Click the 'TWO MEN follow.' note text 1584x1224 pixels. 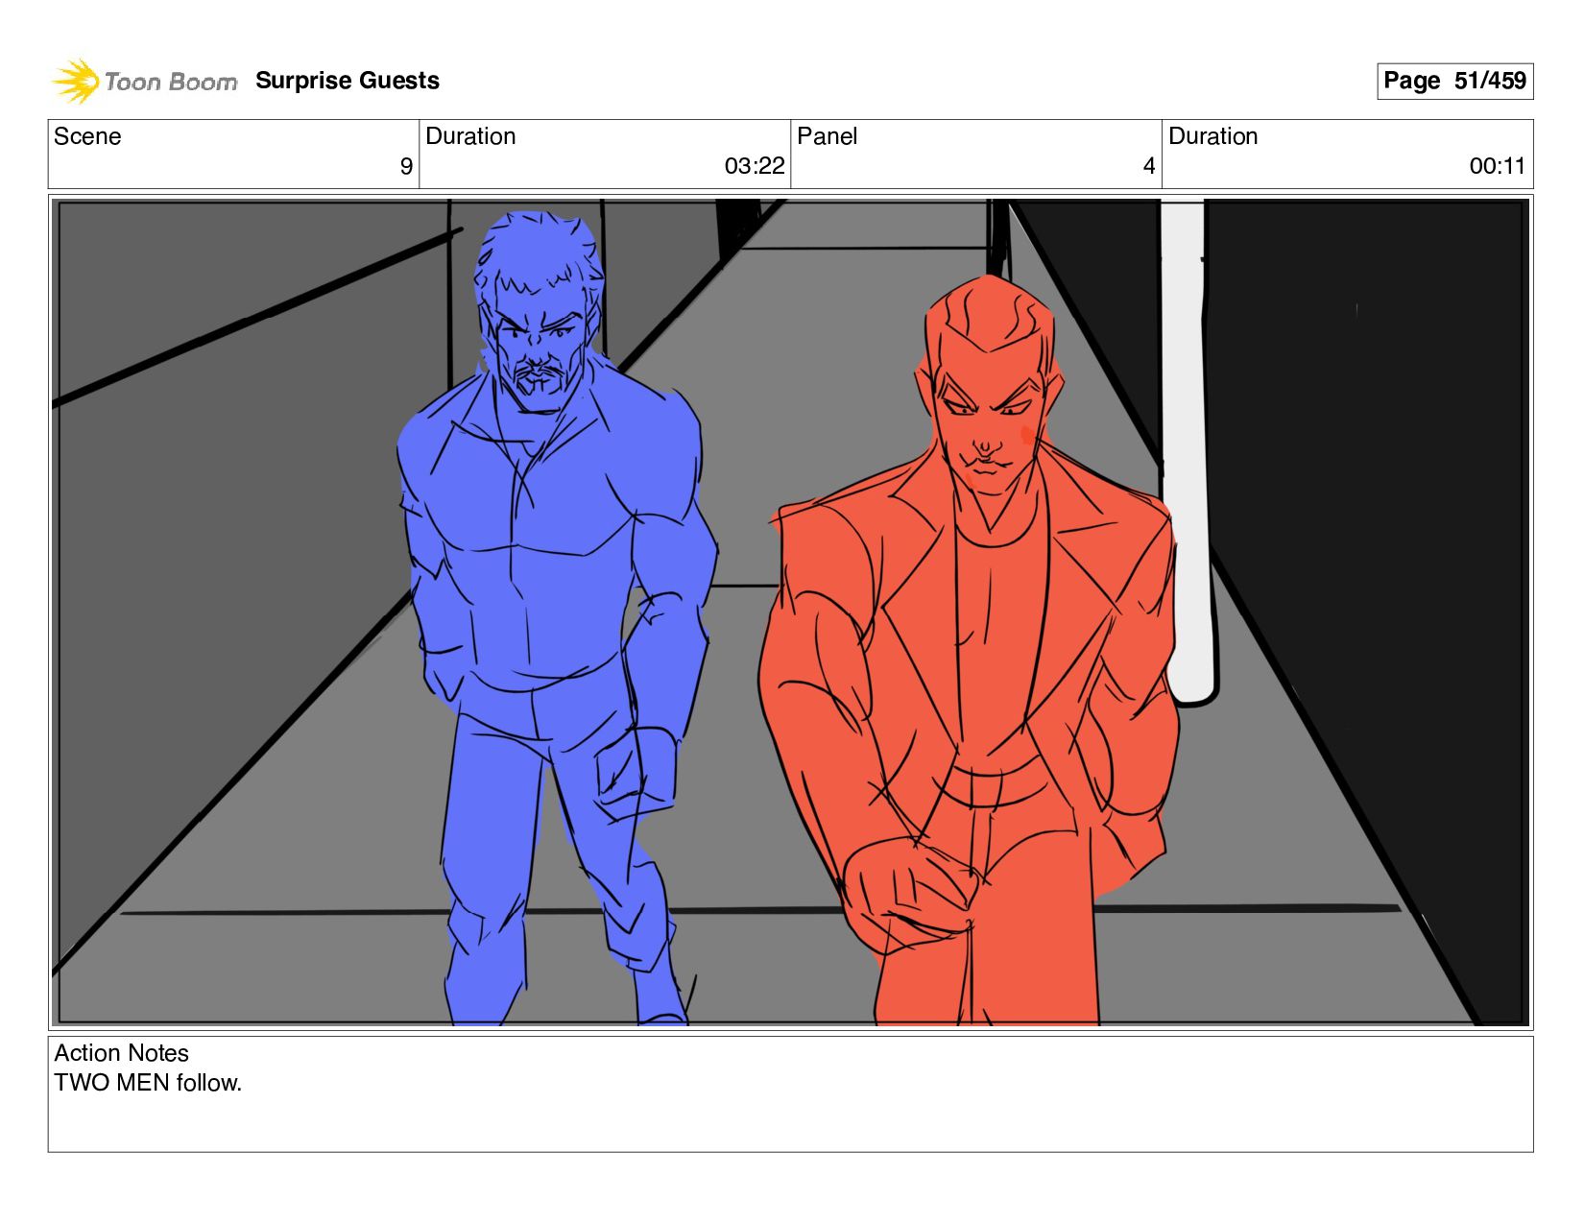tap(148, 1083)
